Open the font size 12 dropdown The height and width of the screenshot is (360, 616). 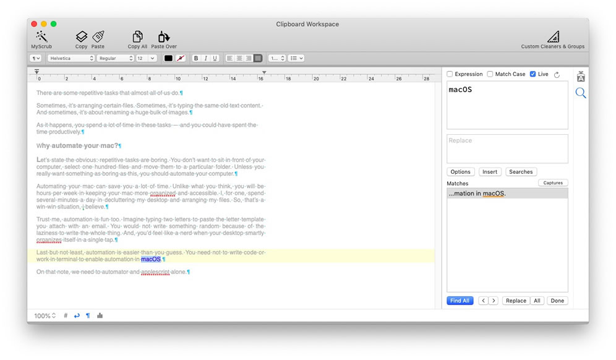pyautogui.click(x=147, y=58)
